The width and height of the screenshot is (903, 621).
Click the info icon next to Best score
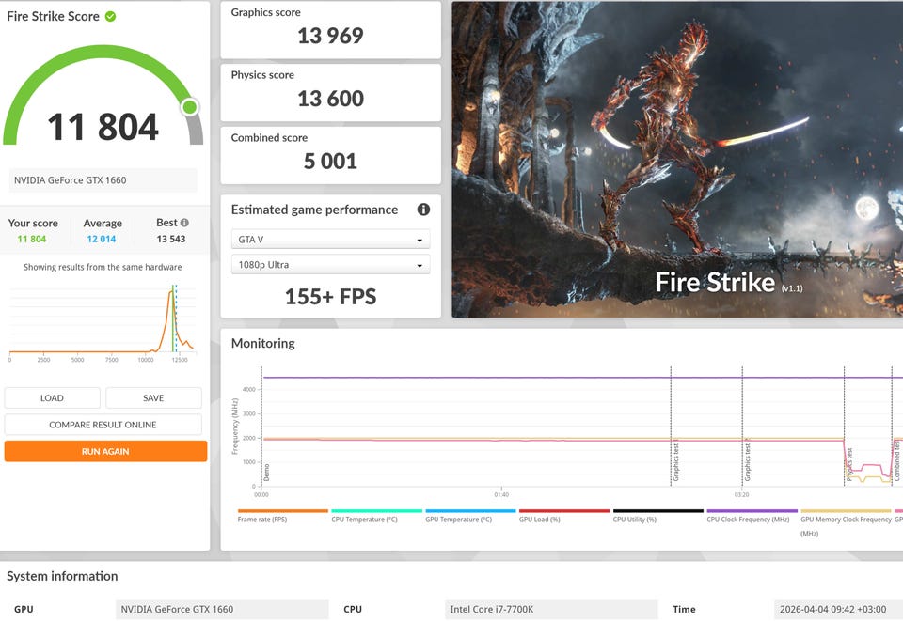coord(184,223)
